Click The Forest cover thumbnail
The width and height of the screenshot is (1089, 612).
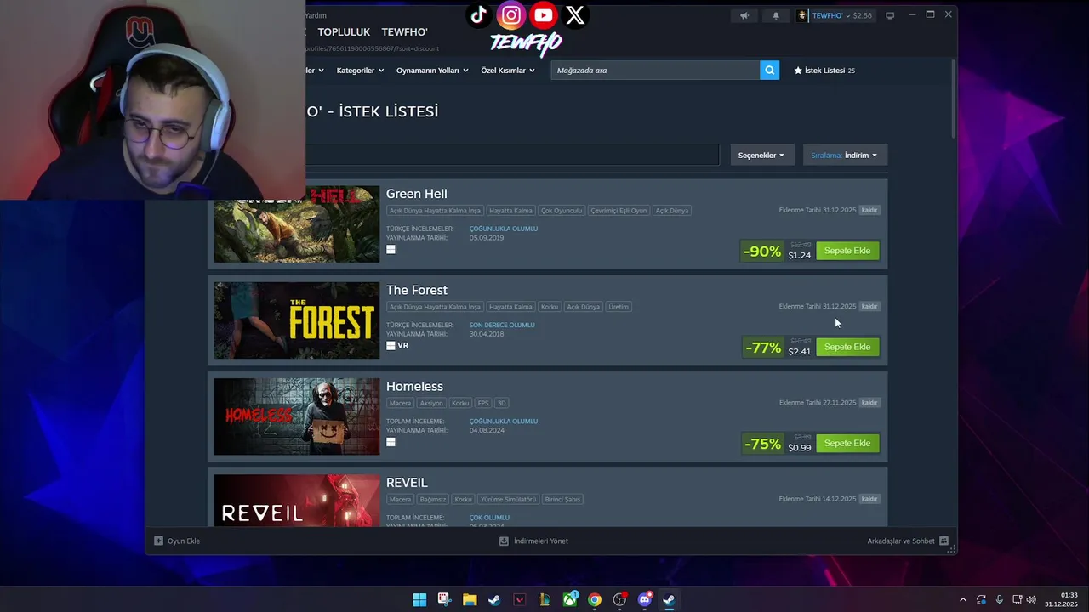pyautogui.click(x=297, y=320)
